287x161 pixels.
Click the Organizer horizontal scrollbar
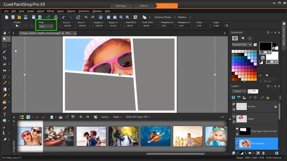(175, 154)
